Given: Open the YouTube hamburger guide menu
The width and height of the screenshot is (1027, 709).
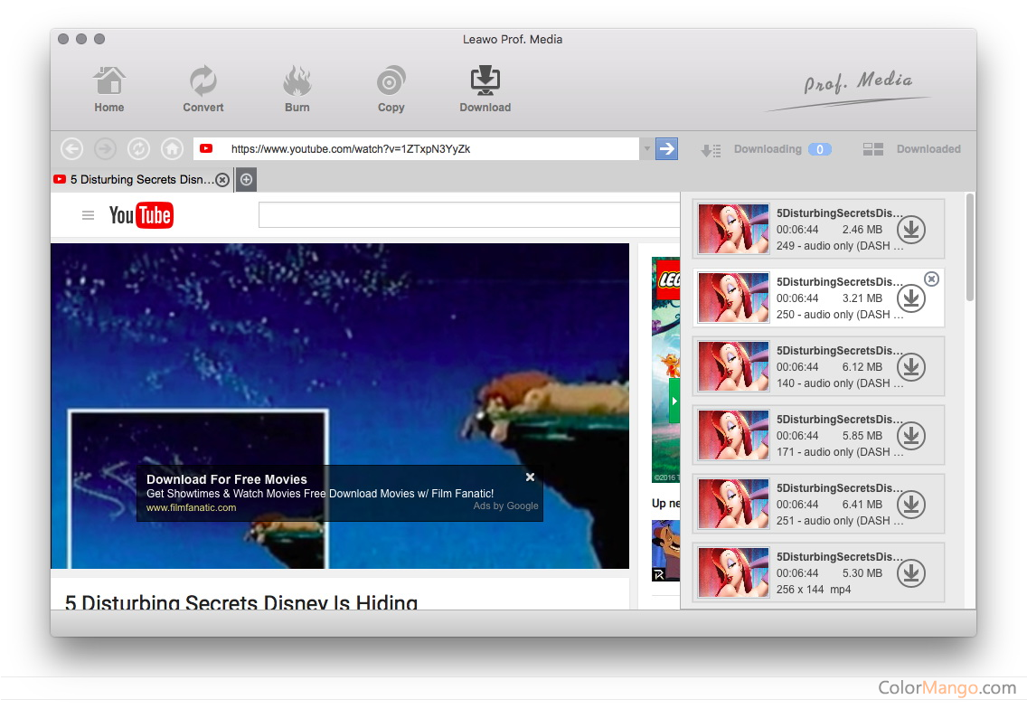Looking at the screenshot, I should [x=88, y=215].
